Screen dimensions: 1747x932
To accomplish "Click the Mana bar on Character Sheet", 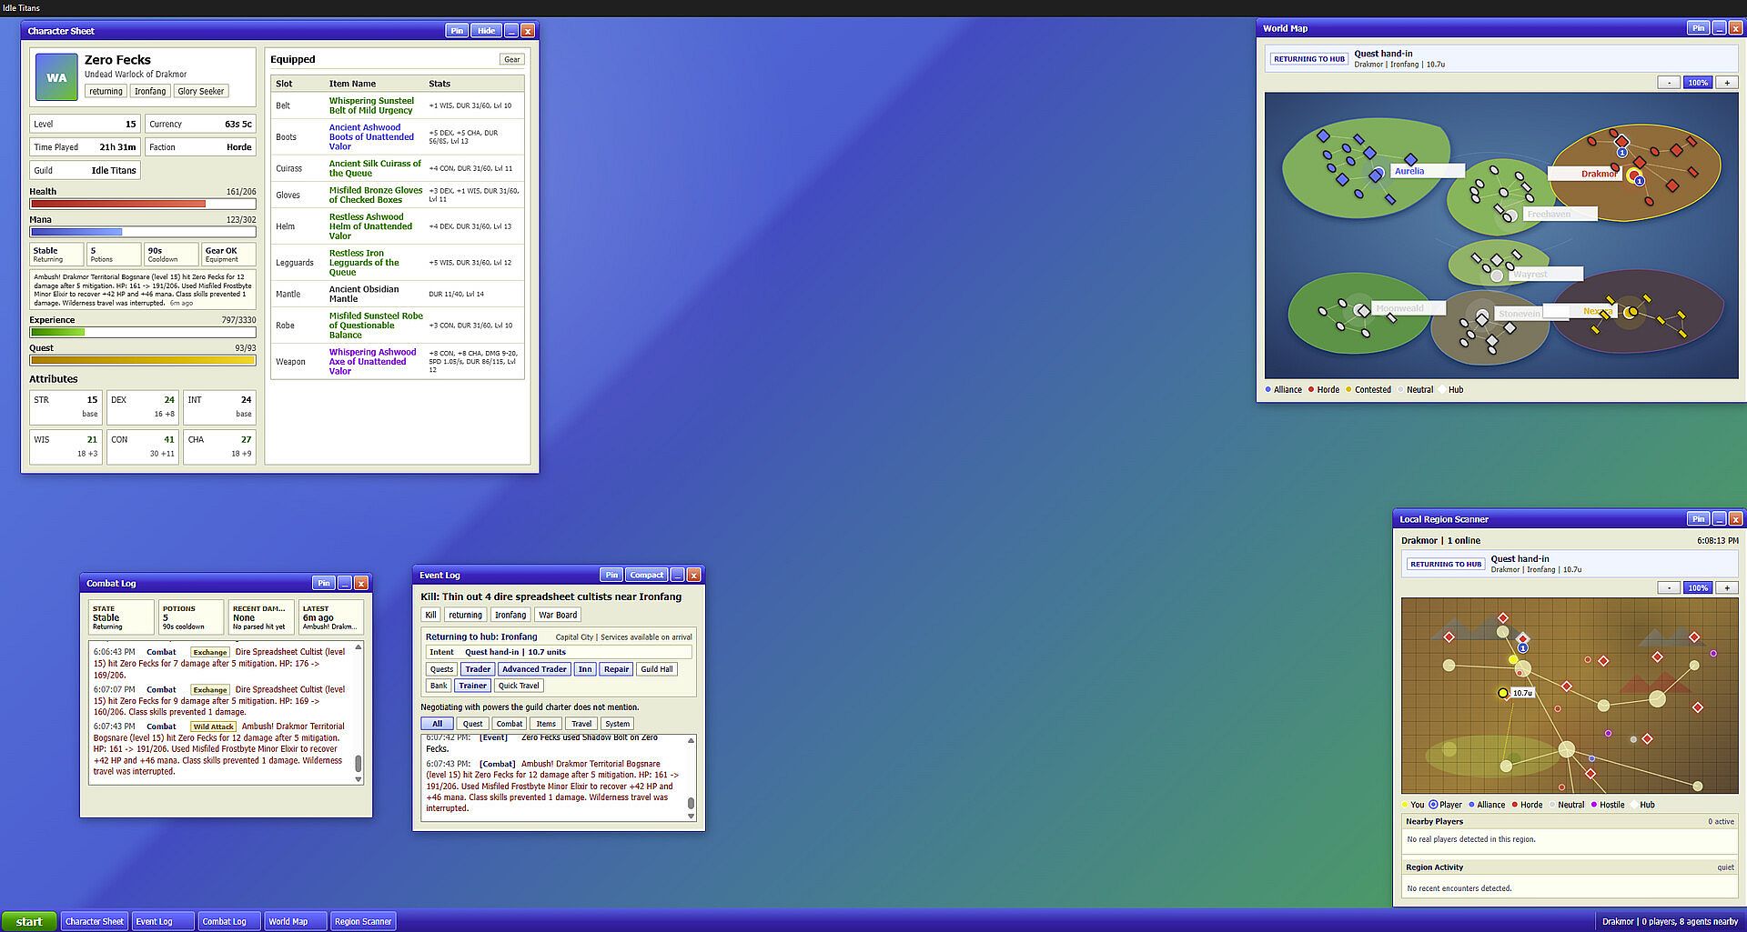I will click(143, 232).
